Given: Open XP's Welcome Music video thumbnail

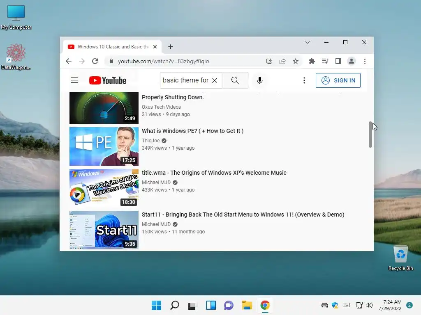Looking at the screenshot, I should (x=104, y=188).
